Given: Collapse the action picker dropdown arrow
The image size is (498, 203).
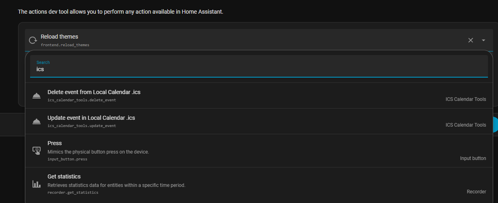Looking at the screenshot, I should (484, 40).
